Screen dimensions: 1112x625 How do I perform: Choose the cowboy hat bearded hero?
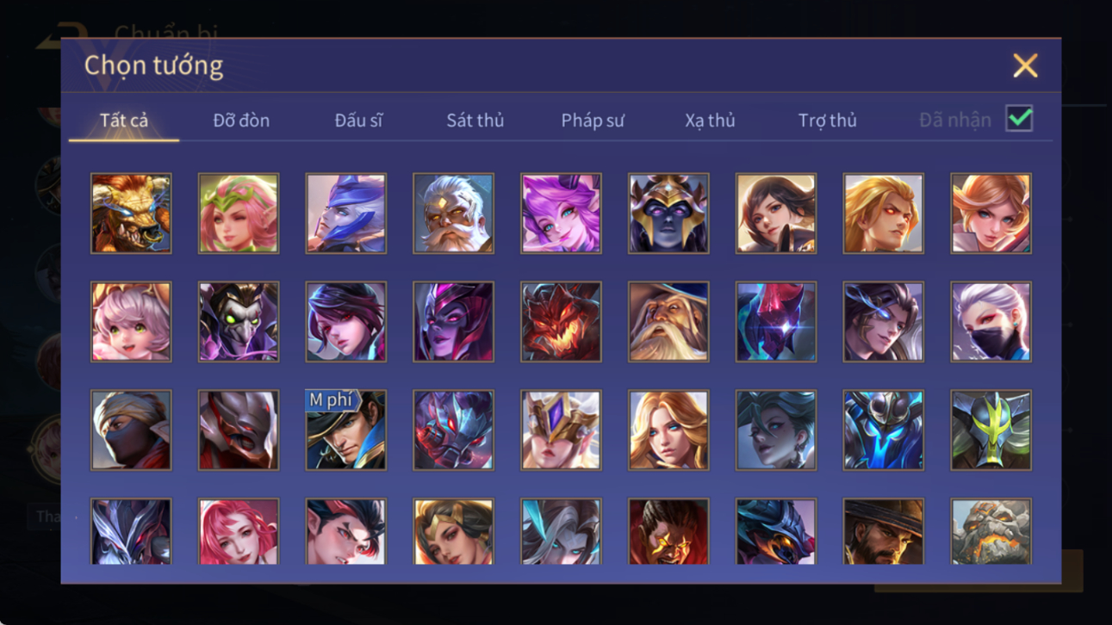[x=883, y=532]
